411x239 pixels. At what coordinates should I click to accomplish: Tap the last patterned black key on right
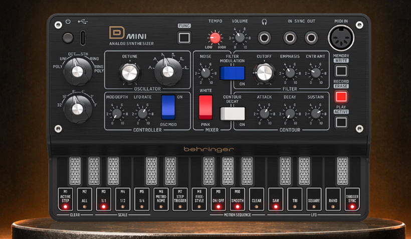click(x=343, y=171)
